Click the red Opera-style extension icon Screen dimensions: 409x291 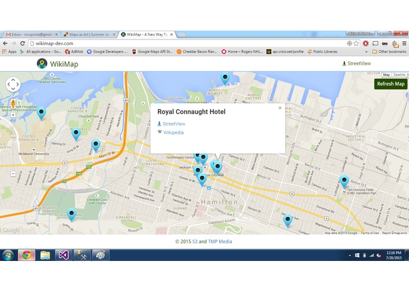(365, 44)
